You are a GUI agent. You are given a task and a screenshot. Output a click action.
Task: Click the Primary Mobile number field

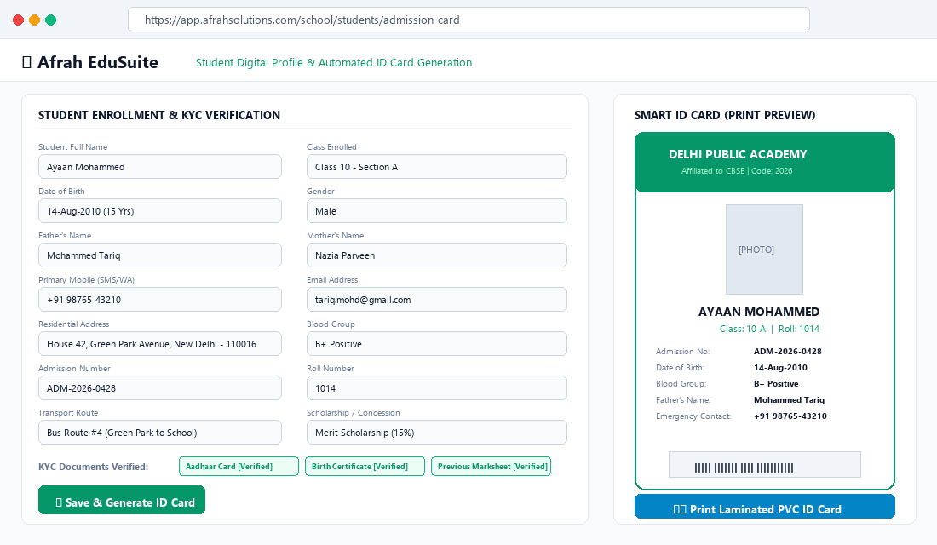159,300
